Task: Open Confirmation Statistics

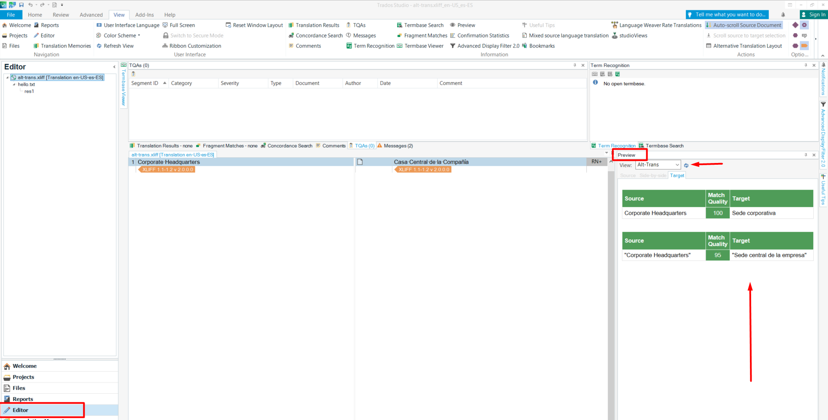Action: [x=480, y=35]
